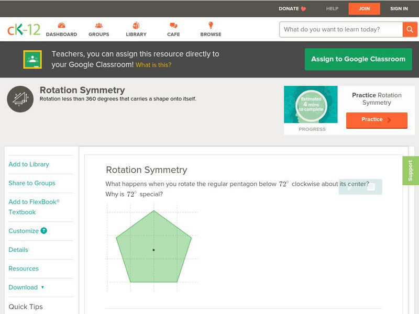Open the Resources link
The image size is (419, 314).
click(x=24, y=268)
